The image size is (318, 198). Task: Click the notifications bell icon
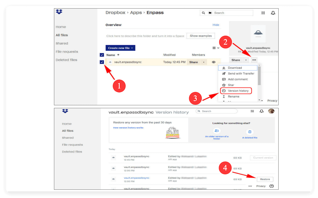pos(273,13)
